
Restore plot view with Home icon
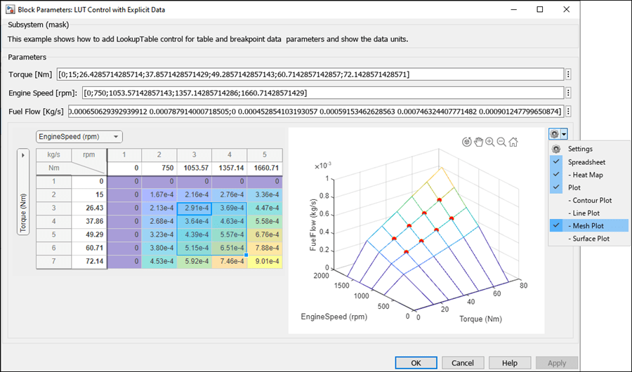pyautogui.click(x=513, y=142)
